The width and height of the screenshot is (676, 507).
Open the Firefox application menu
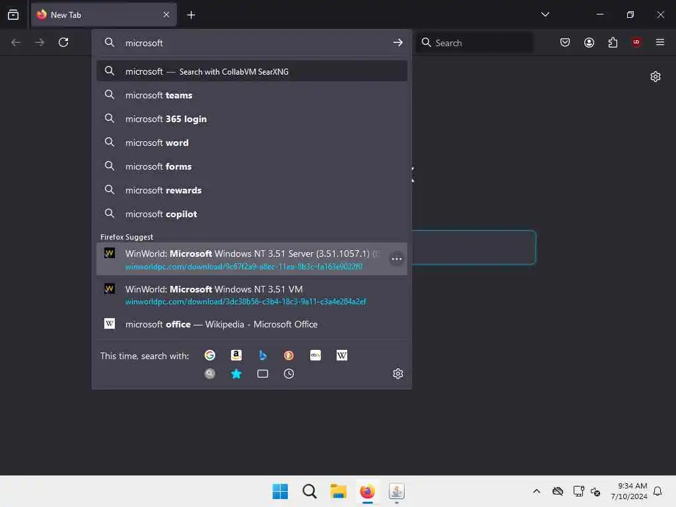point(660,42)
